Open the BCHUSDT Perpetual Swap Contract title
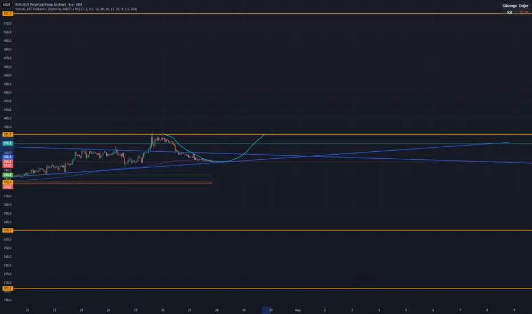The width and height of the screenshot is (532, 314). [x=49, y=5]
